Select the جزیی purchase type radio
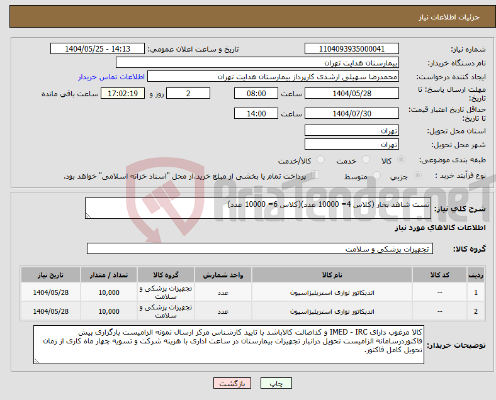496x400 pixels. tap(417, 175)
